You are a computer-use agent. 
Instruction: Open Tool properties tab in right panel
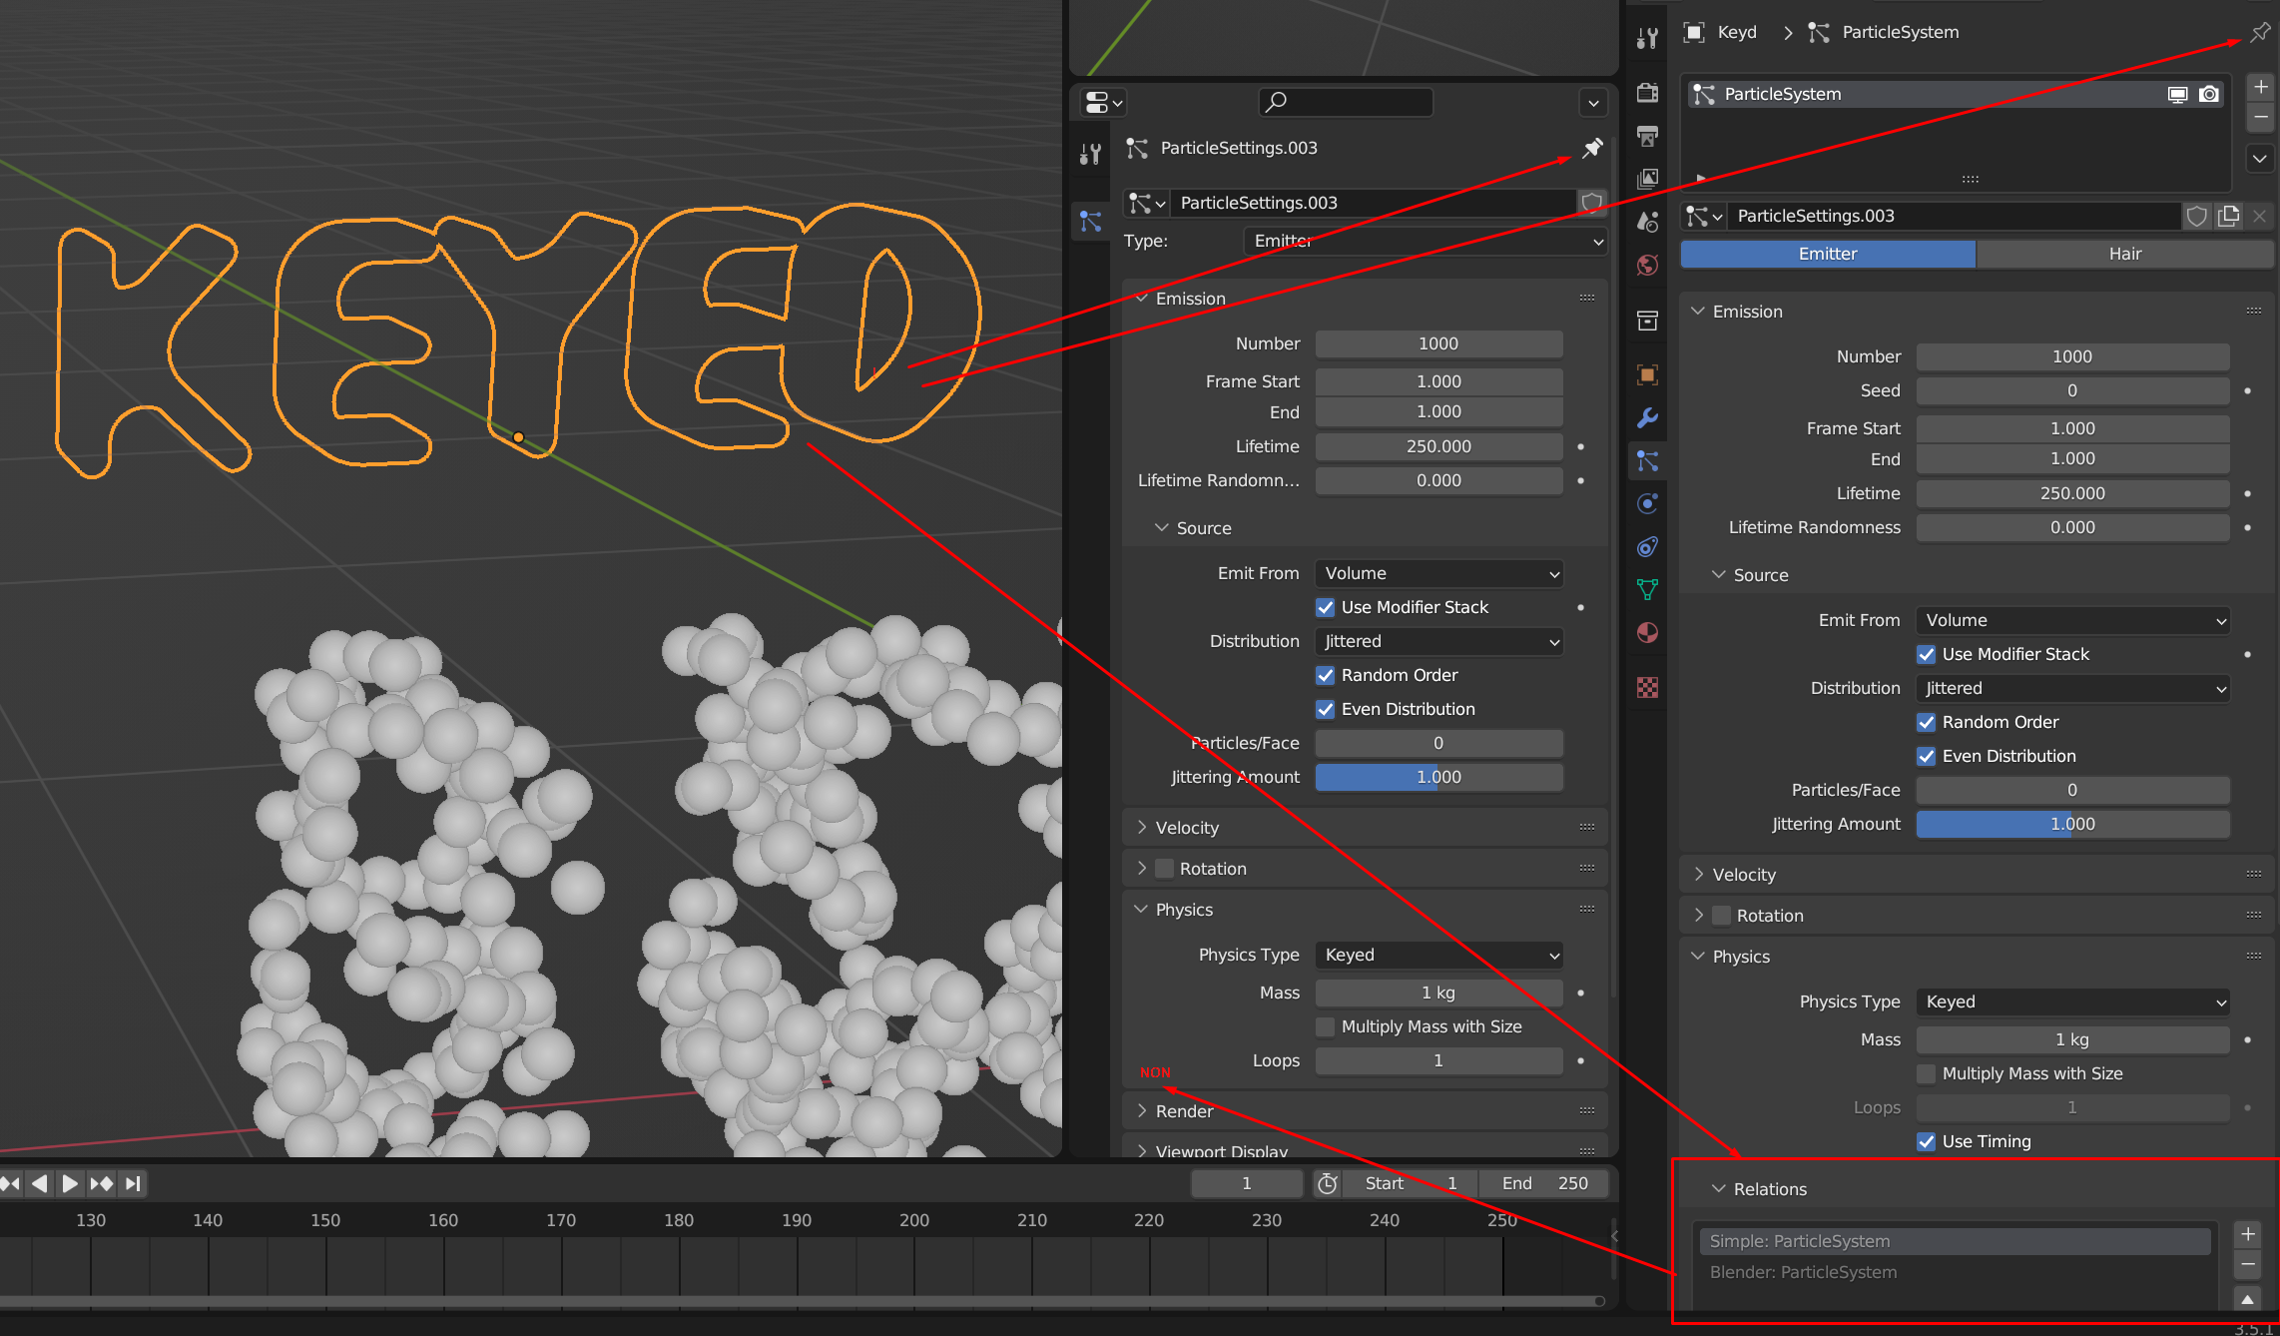coord(1647,38)
